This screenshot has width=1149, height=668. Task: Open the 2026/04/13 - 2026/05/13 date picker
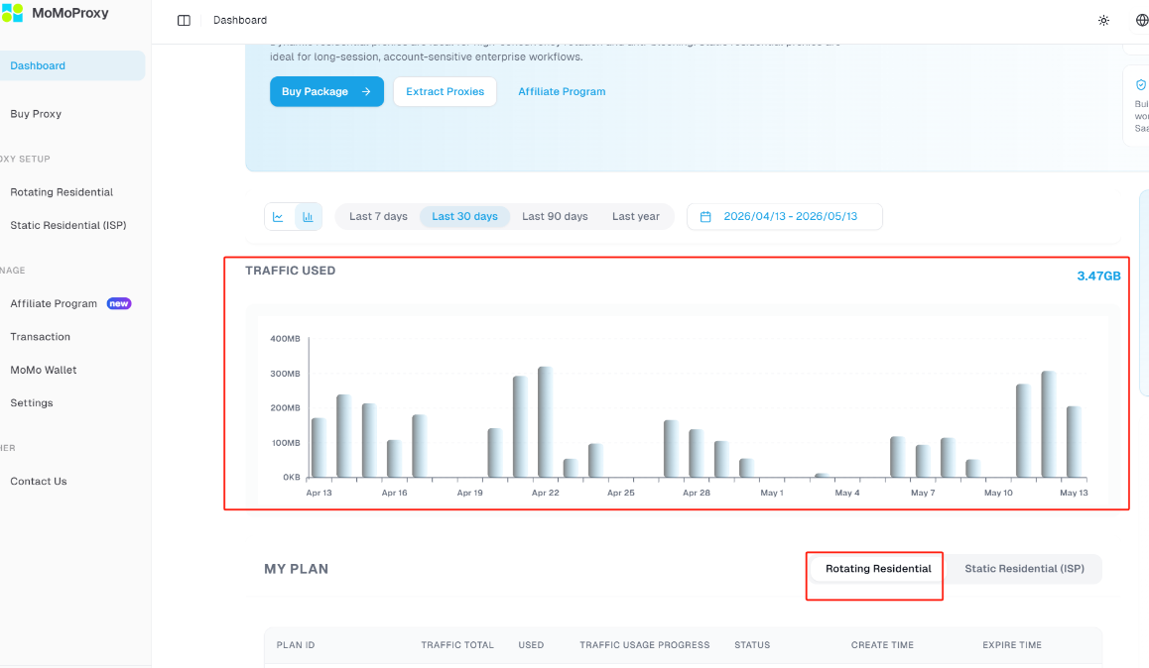point(785,217)
